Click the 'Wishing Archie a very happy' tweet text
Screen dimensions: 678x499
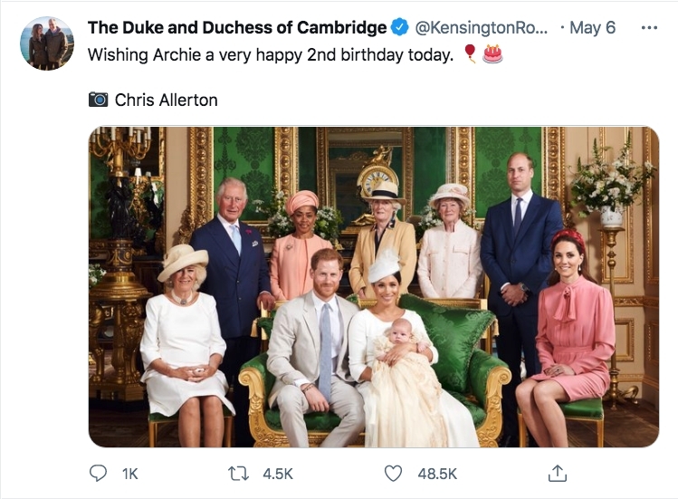point(208,55)
